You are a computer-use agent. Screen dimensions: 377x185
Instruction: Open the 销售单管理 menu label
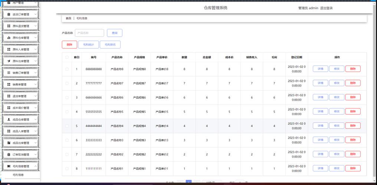tap(19, 84)
